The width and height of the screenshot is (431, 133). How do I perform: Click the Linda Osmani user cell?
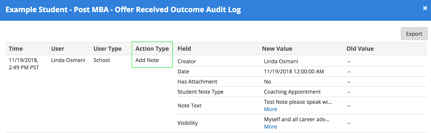(x=68, y=60)
